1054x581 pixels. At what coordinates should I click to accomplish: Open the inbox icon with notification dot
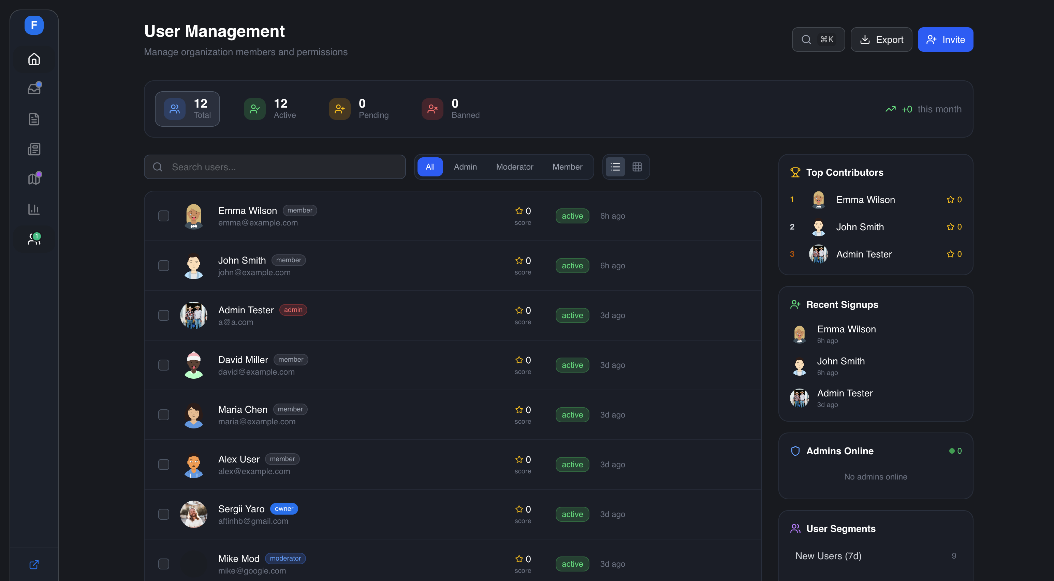point(34,89)
